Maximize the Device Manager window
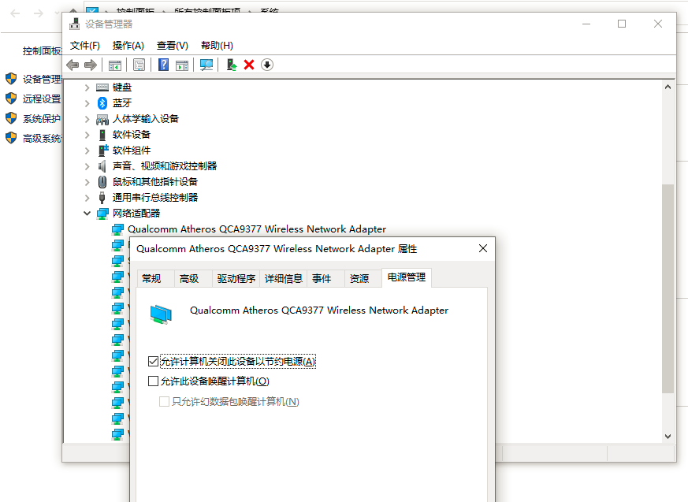The image size is (688, 502). [x=622, y=24]
